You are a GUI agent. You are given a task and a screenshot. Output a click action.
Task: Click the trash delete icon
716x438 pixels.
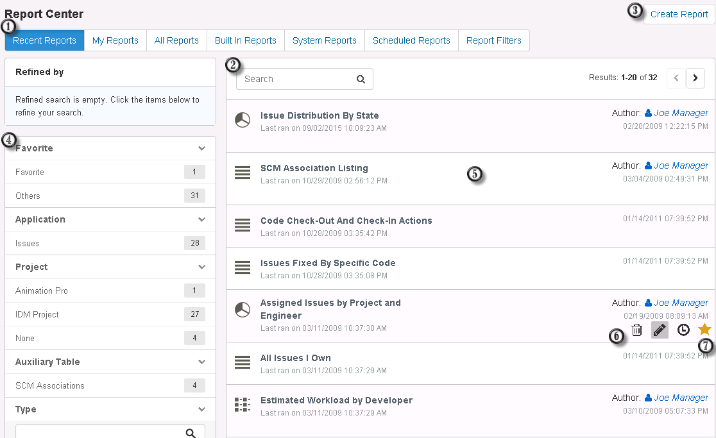(x=636, y=330)
